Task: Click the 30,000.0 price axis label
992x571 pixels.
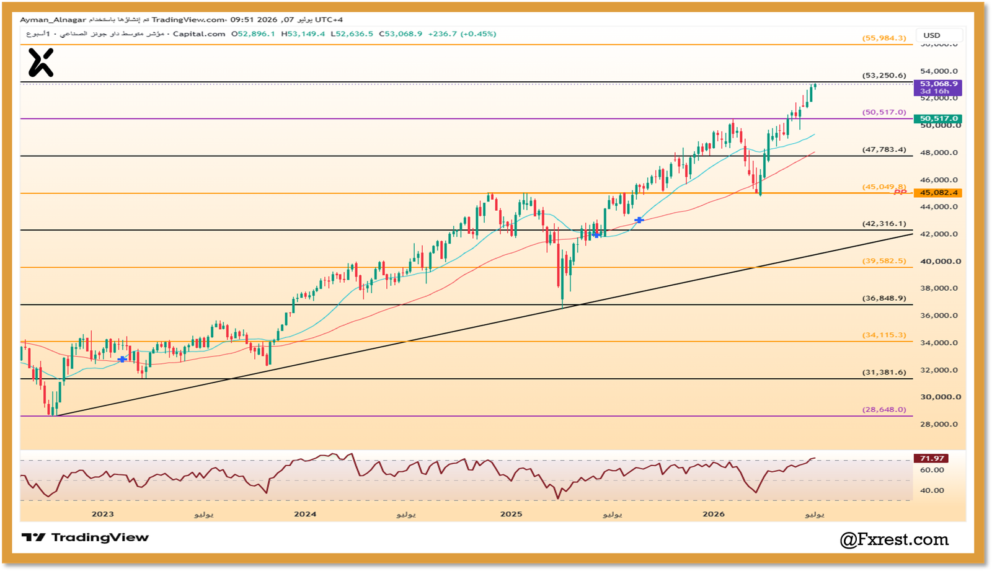Action: pos(941,397)
